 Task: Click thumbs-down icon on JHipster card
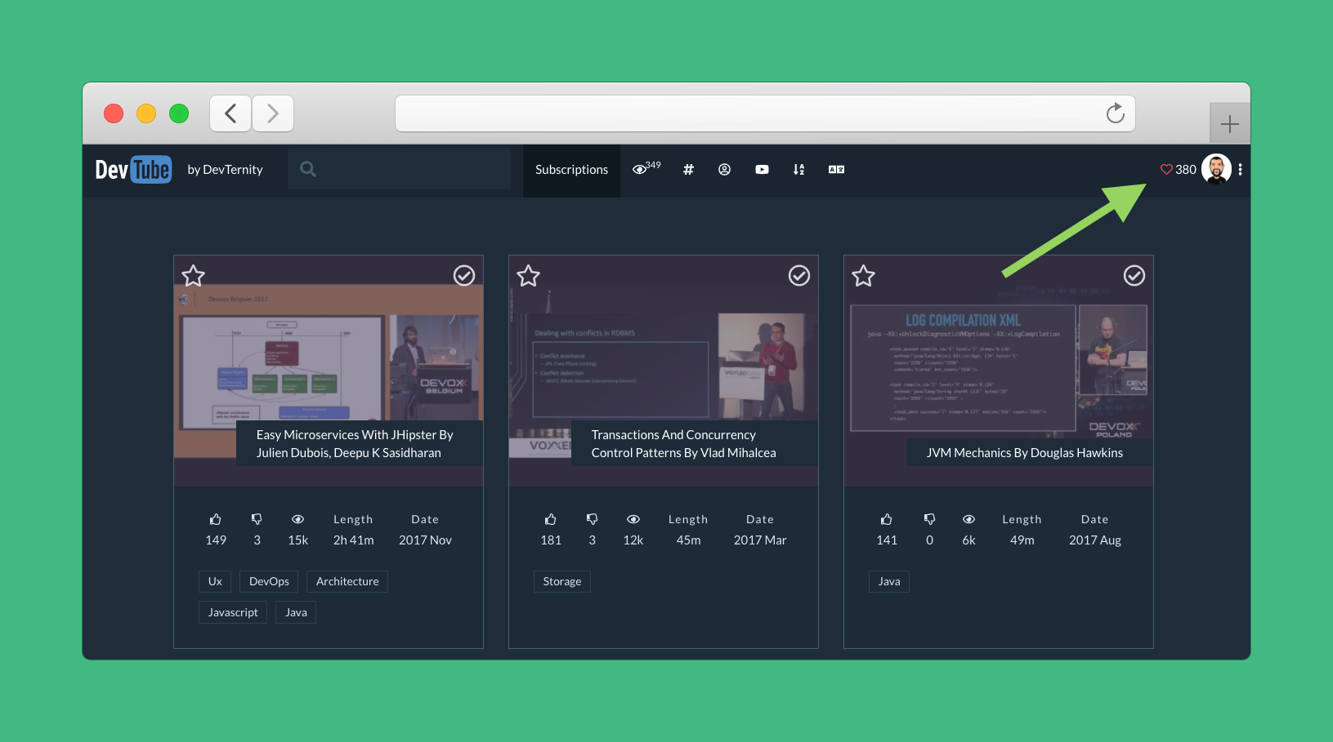click(x=257, y=519)
